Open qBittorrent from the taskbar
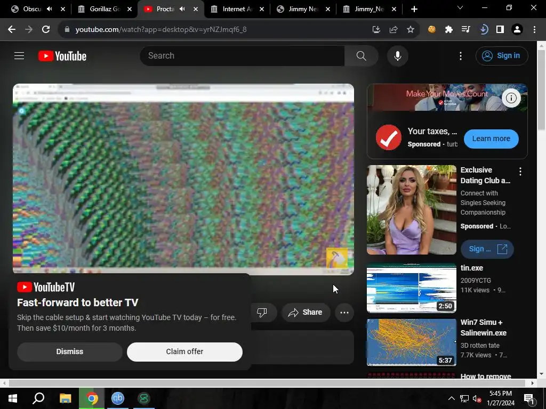The image size is (546, 409). pos(118,398)
